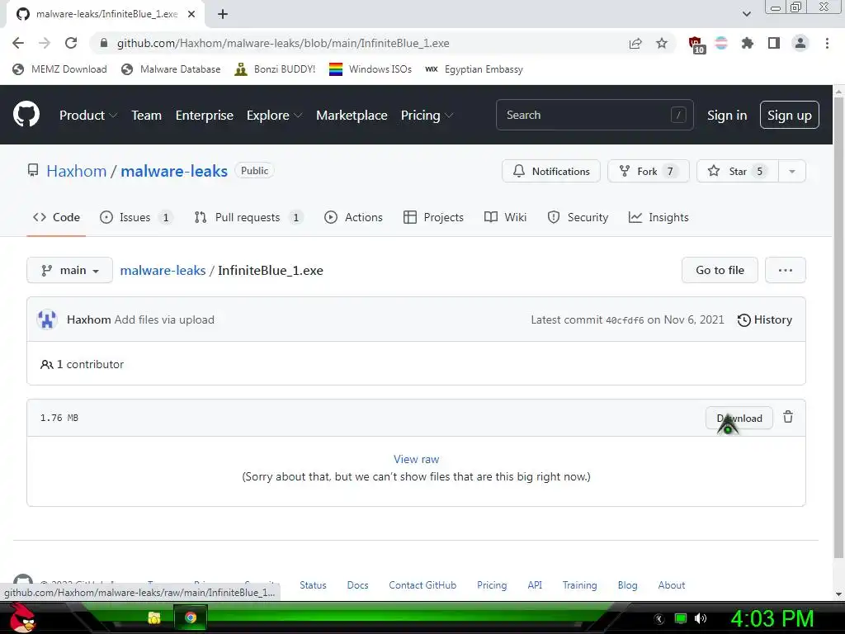Click Haxhom's avatar in the commit row
This screenshot has width=845, height=634.
[x=47, y=319]
